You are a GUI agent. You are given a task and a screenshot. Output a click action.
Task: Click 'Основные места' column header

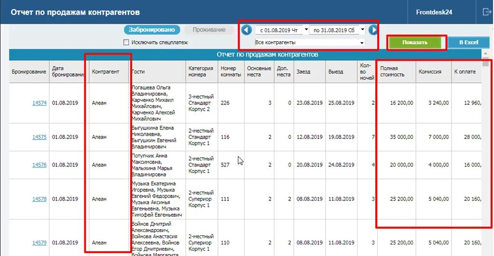[259, 72]
